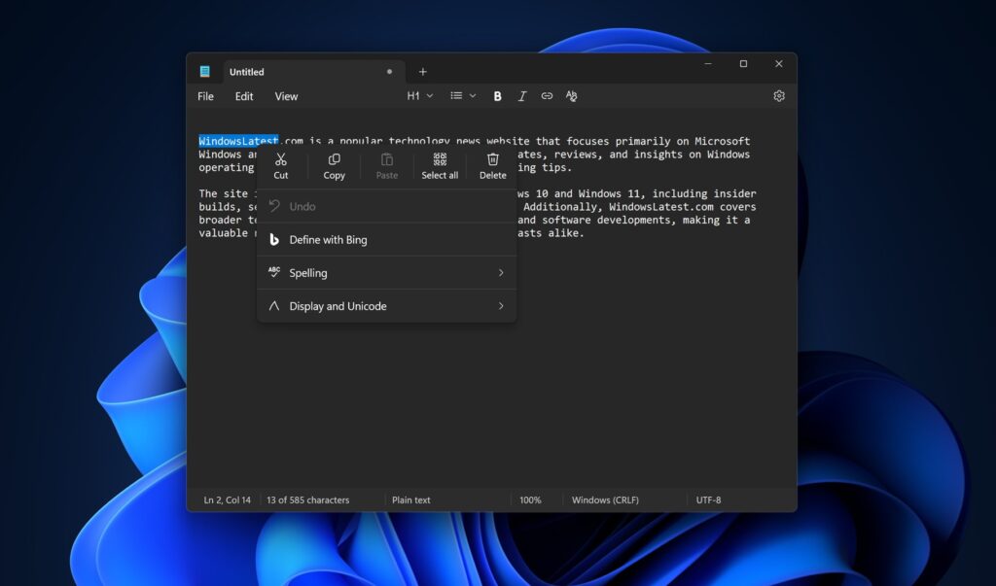Click the 100% zoom indicator

(x=532, y=500)
